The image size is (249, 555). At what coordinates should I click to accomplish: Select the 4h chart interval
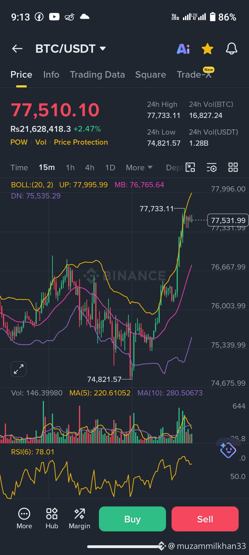(x=90, y=168)
